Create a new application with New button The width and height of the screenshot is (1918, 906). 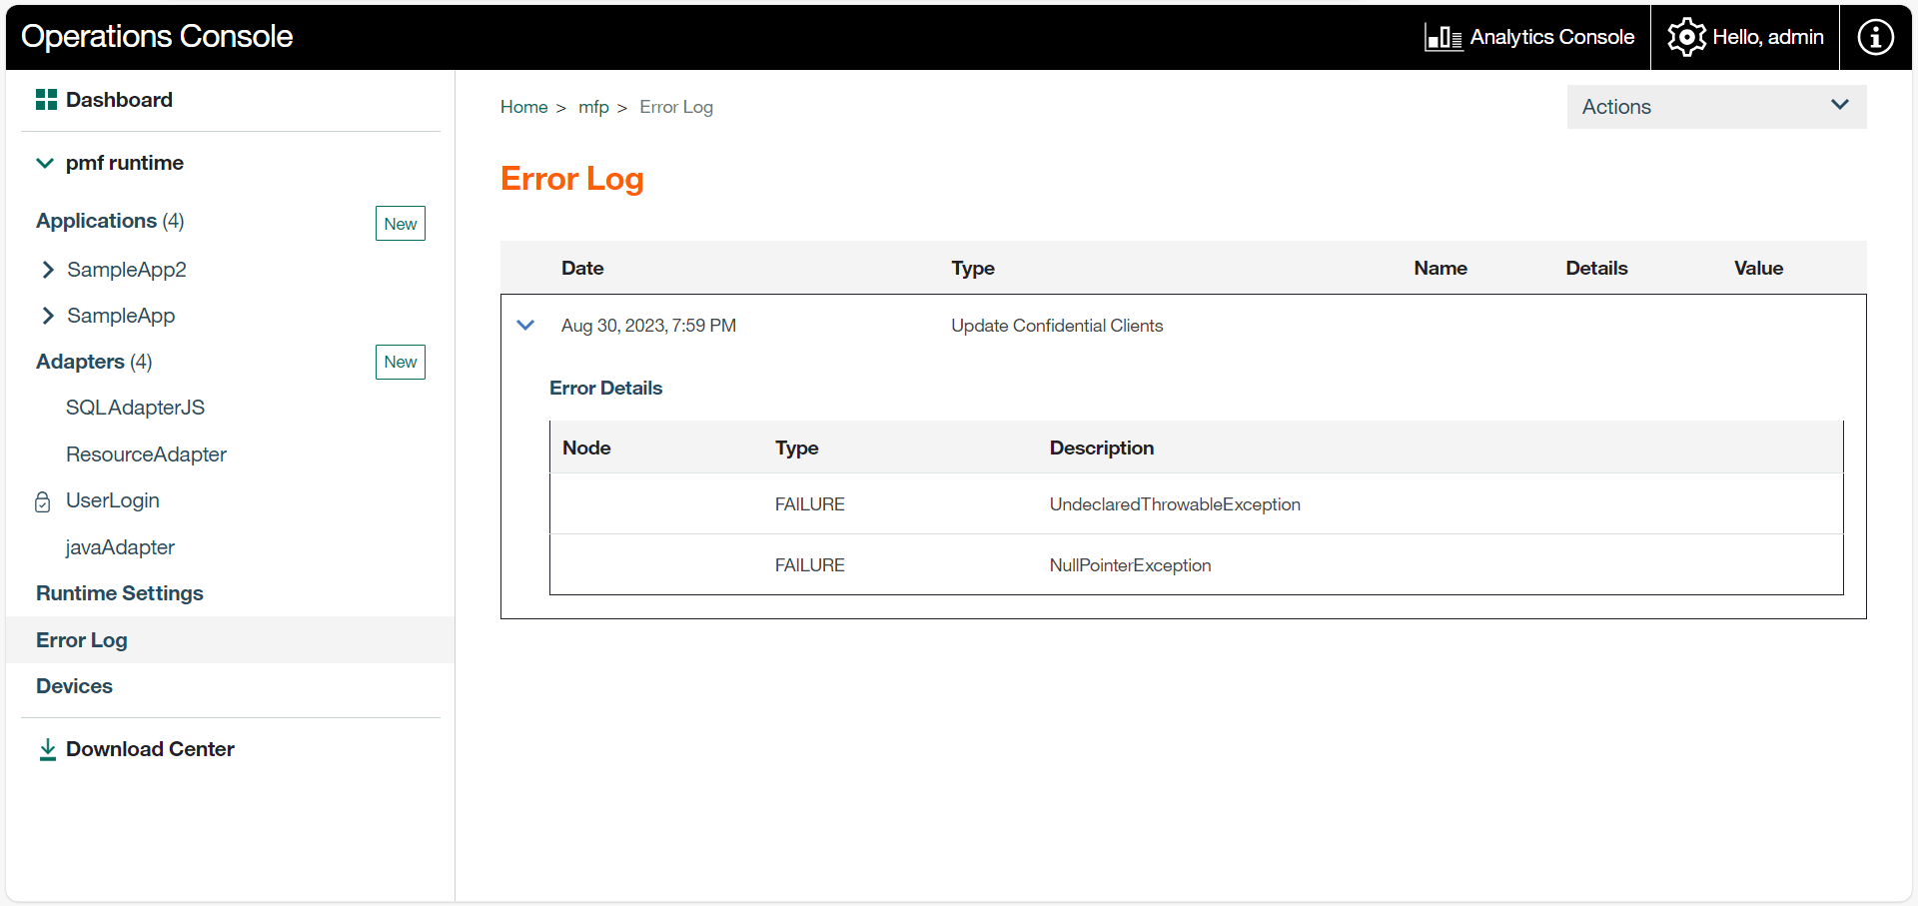(x=400, y=224)
